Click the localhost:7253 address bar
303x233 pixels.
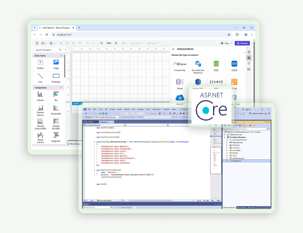coord(141,35)
